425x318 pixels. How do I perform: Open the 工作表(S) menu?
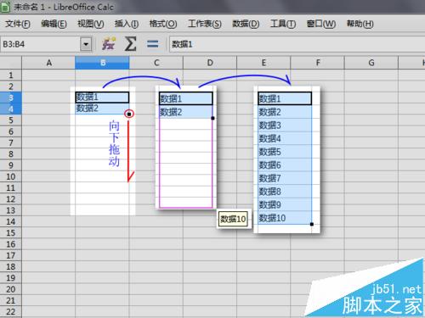[205, 24]
